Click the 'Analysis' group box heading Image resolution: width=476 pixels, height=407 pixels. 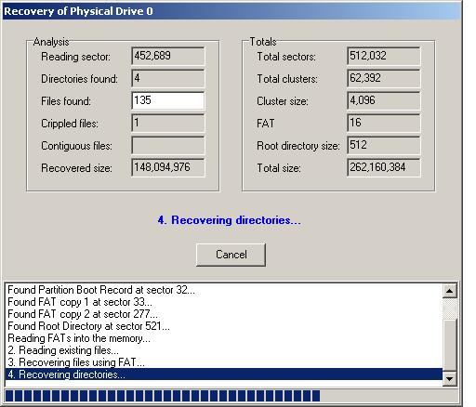click(51, 42)
